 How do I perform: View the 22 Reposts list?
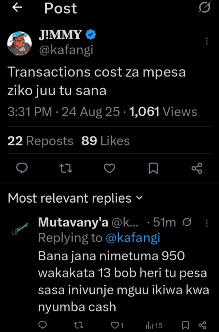[40, 141]
